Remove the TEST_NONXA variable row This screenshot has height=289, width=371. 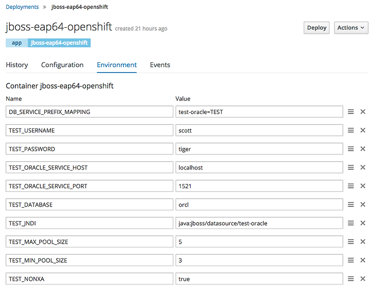coord(363,279)
